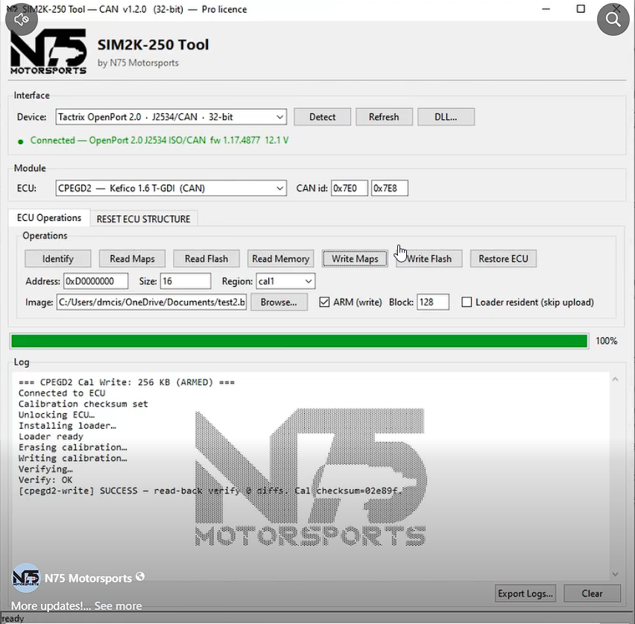The image size is (635, 624).
Task: Browse for an image file
Action: pyautogui.click(x=279, y=302)
